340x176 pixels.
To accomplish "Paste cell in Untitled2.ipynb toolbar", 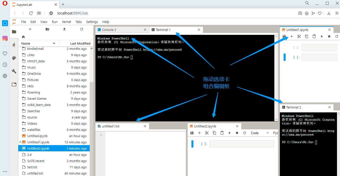I will point(222,133).
